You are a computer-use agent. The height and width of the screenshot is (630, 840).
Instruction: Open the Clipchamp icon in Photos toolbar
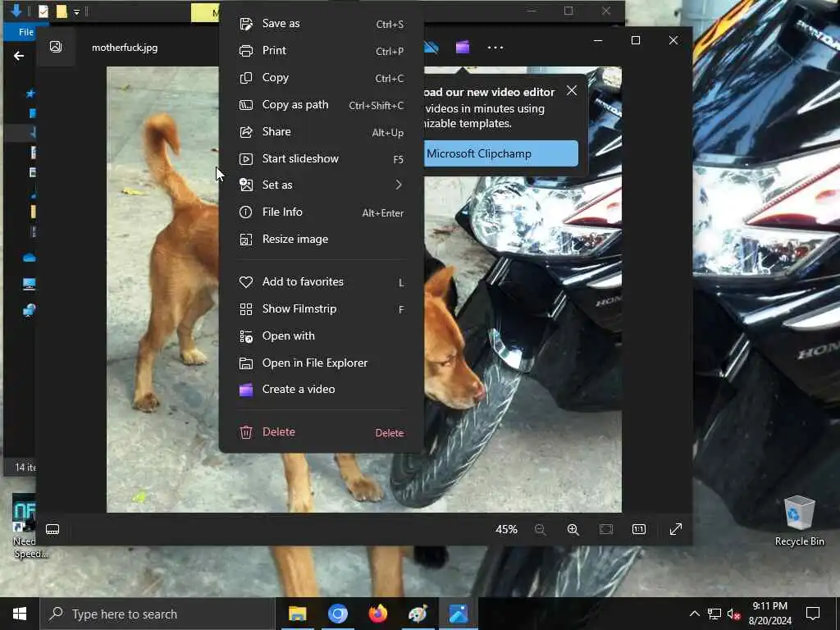tap(463, 47)
